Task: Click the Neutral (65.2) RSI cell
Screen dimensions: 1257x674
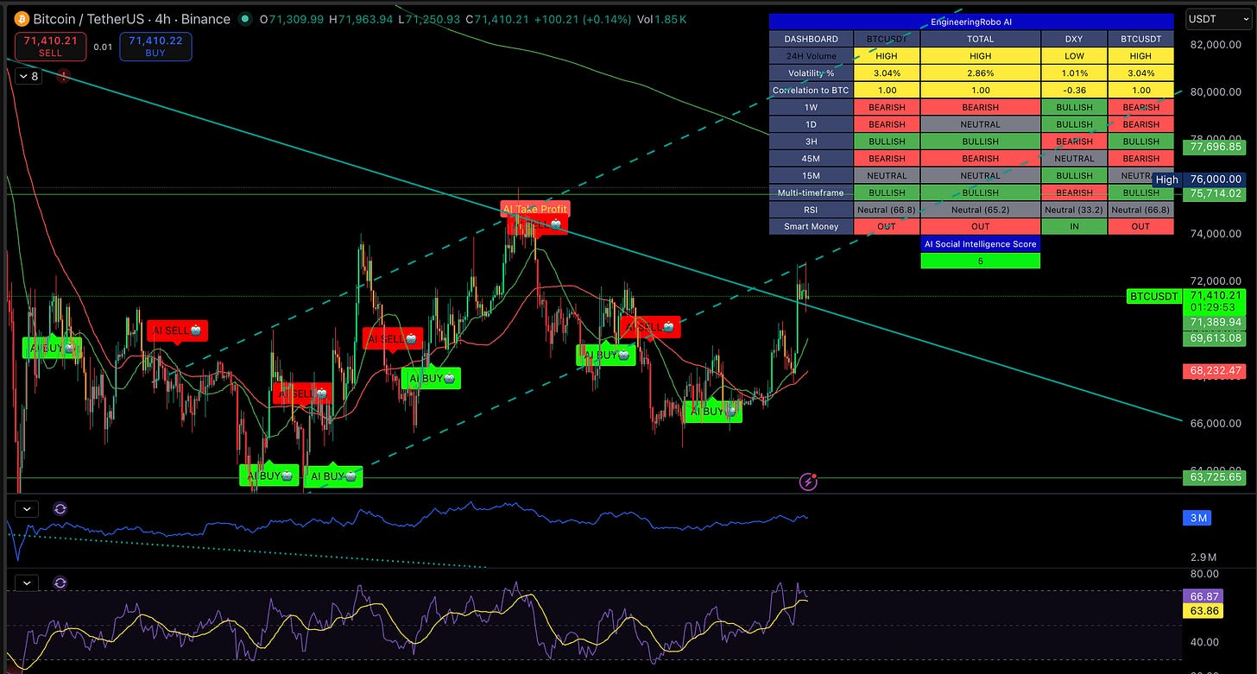Action: click(x=980, y=210)
